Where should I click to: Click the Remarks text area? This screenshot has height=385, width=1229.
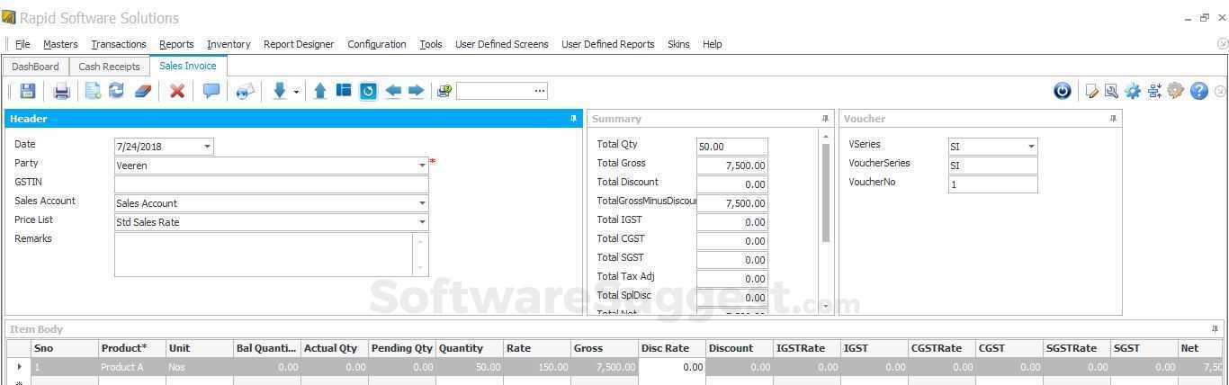tap(264, 255)
